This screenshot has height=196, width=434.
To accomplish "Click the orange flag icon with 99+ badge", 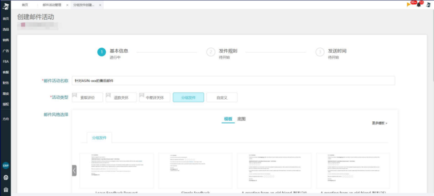I will coord(409,4).
